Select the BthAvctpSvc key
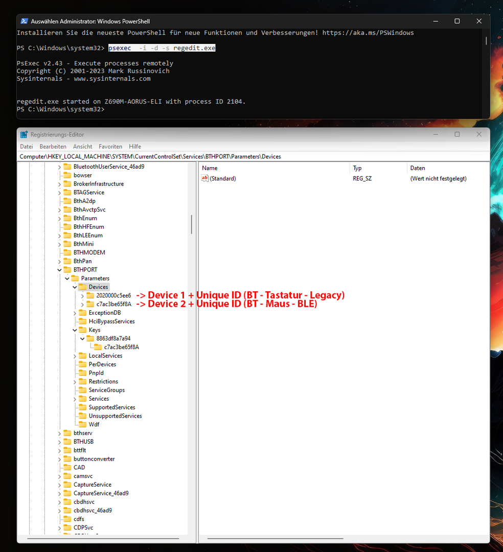 pyautogui.click(x=89, y=210)
